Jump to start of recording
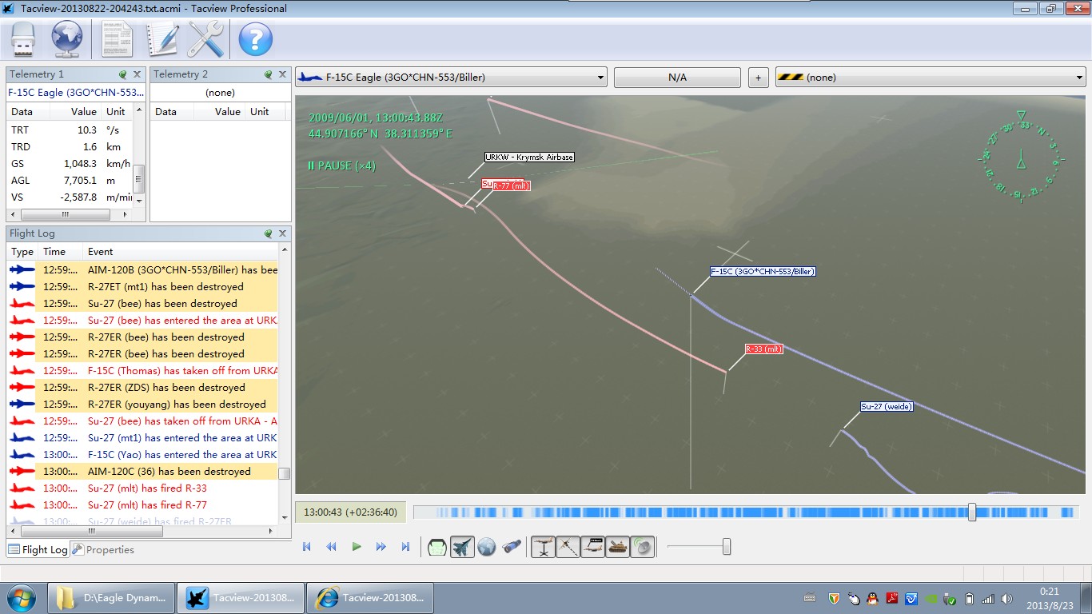 306,547
